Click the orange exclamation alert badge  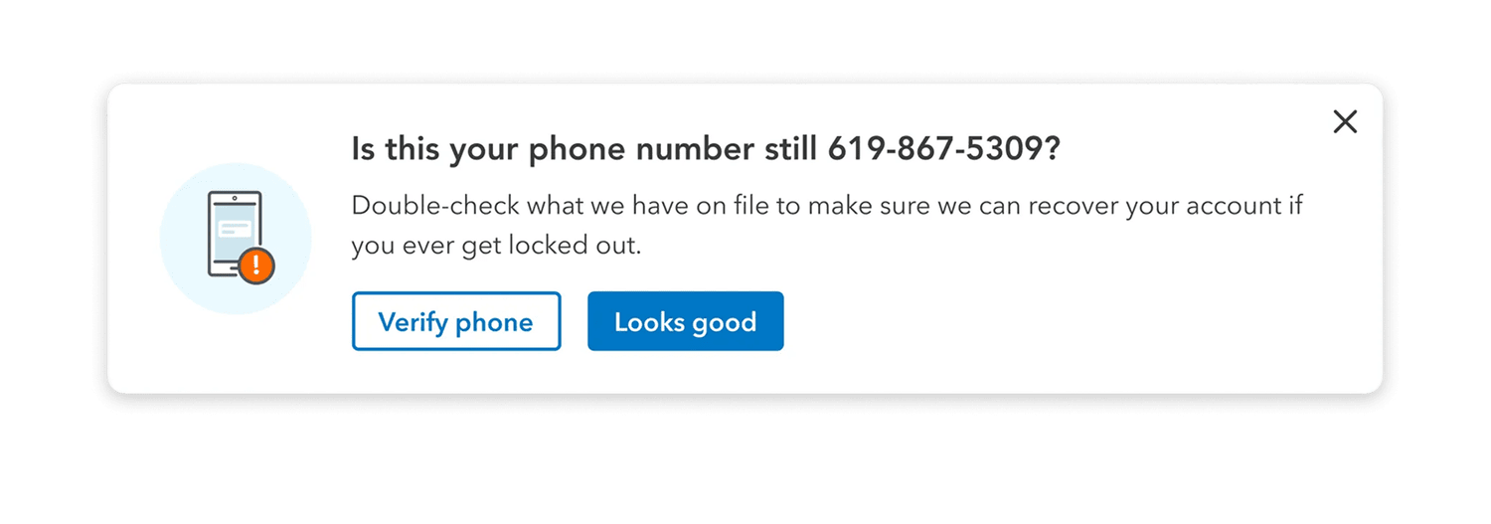click(x=255, y=263)
